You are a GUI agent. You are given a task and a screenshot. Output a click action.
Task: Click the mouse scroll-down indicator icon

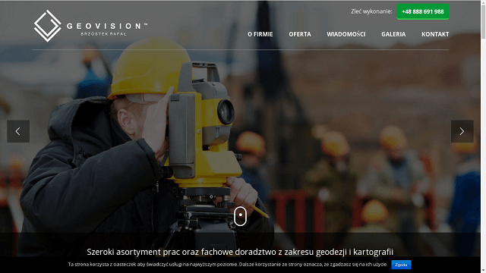pos(240,215)
